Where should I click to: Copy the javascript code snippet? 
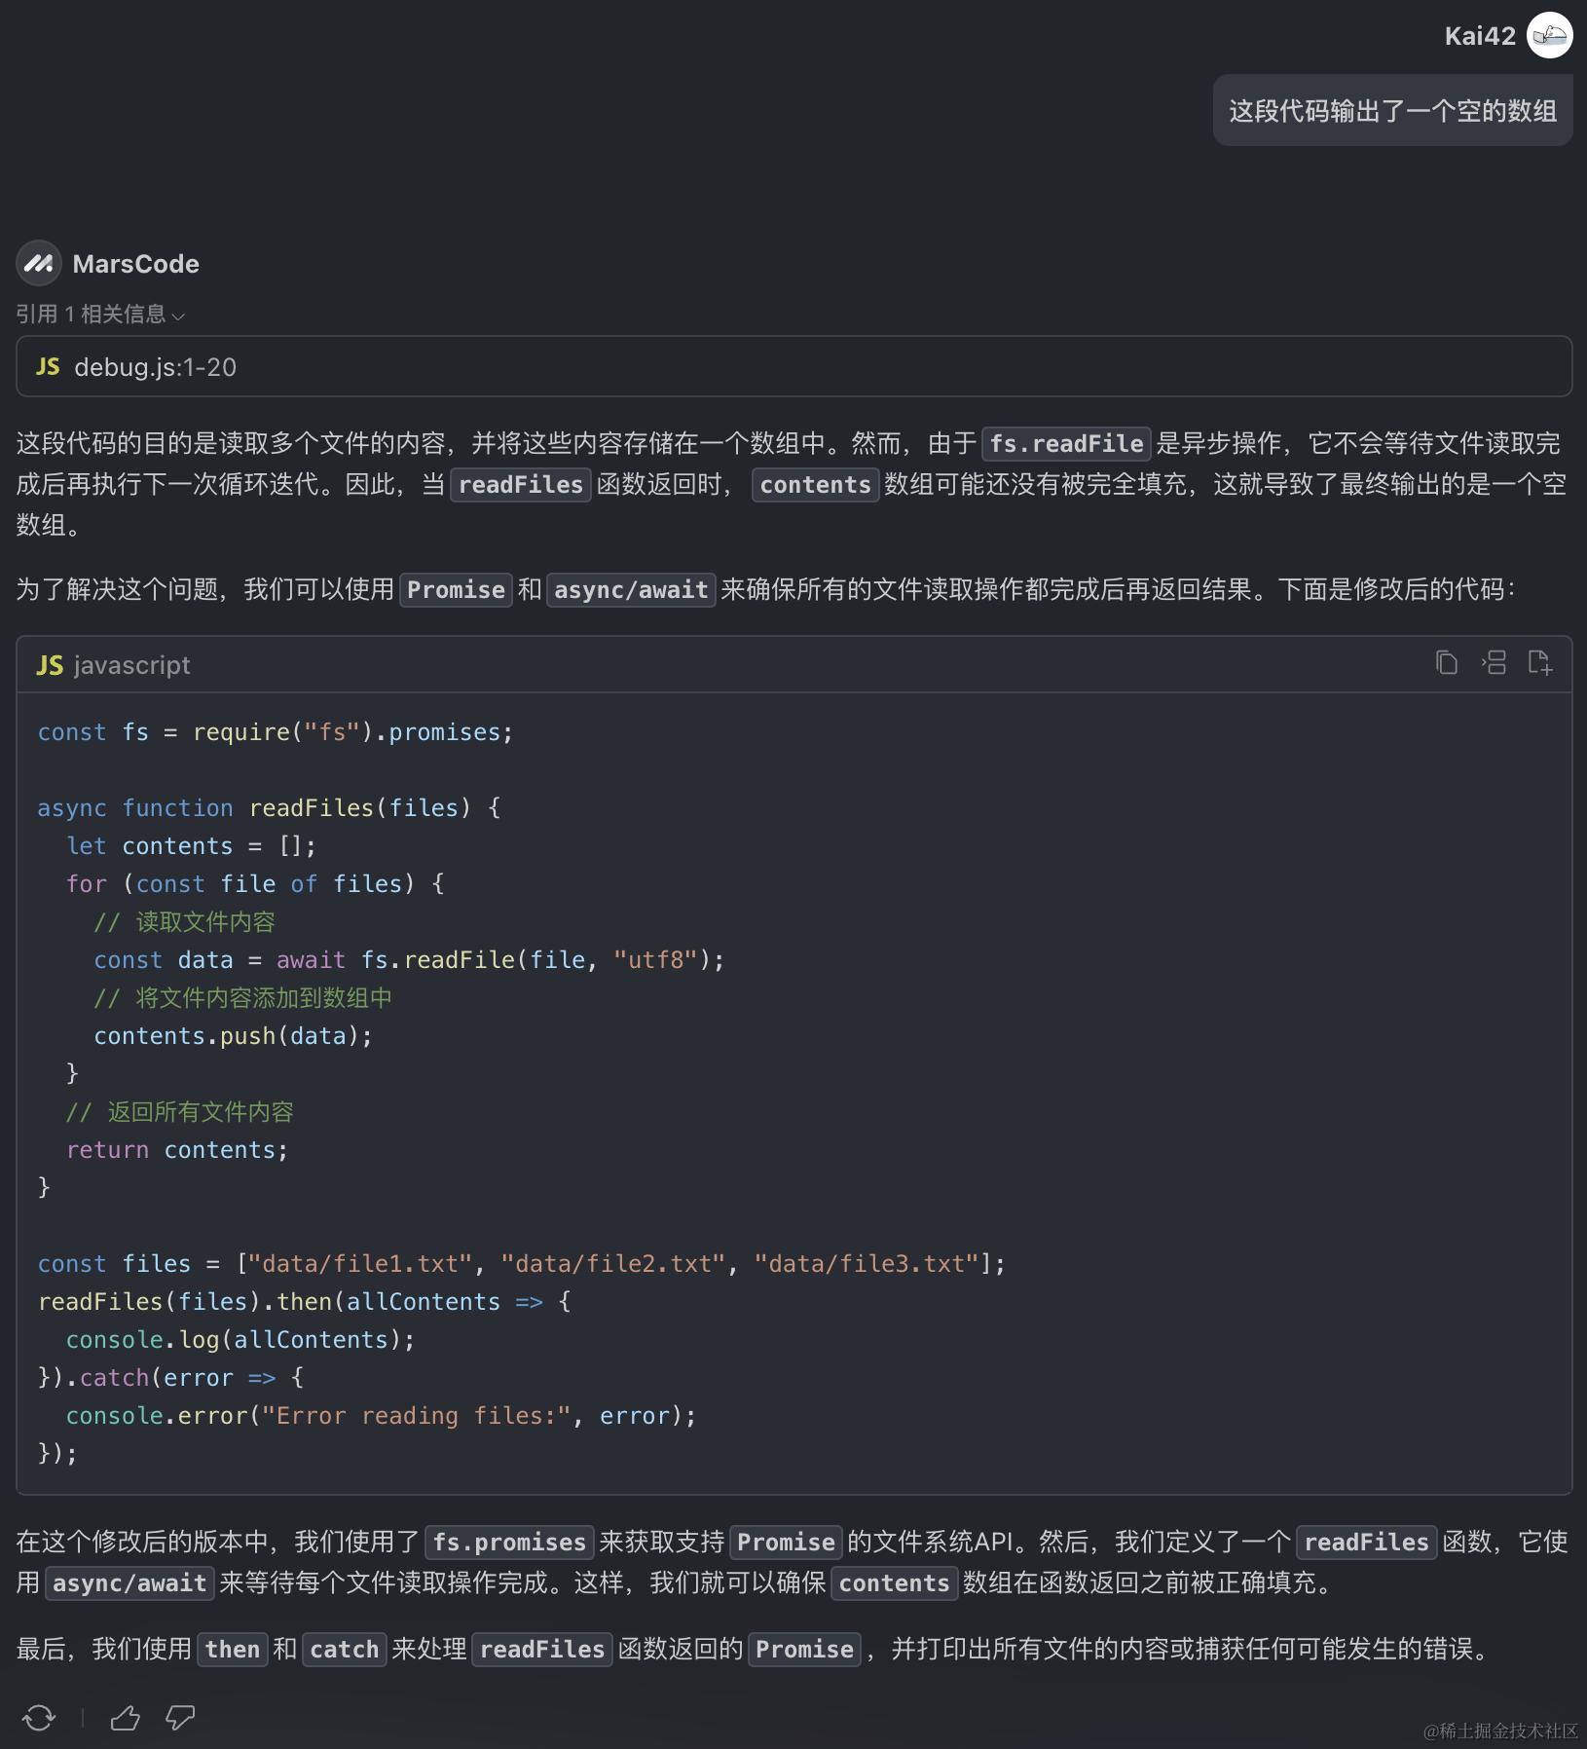[1447, 662]
